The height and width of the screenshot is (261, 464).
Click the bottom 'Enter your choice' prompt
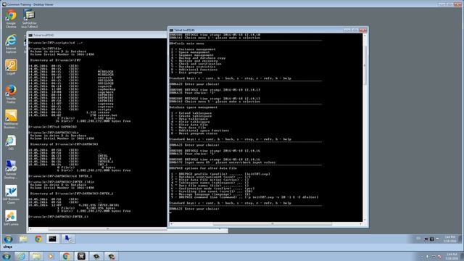tap(194, 209)
